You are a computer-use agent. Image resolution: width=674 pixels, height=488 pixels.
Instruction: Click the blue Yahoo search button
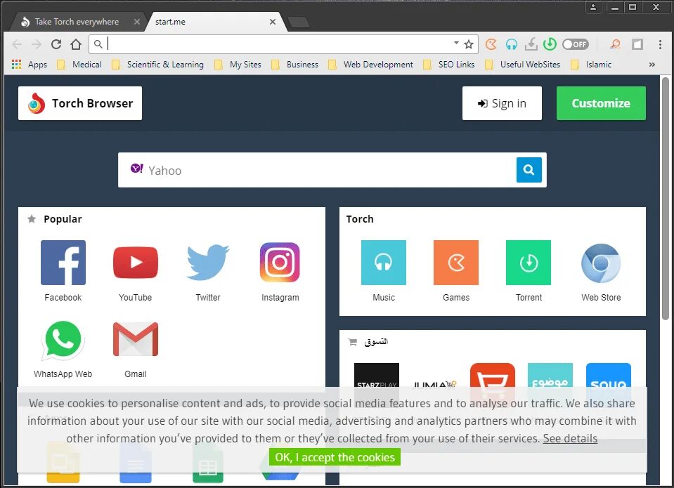529,170
